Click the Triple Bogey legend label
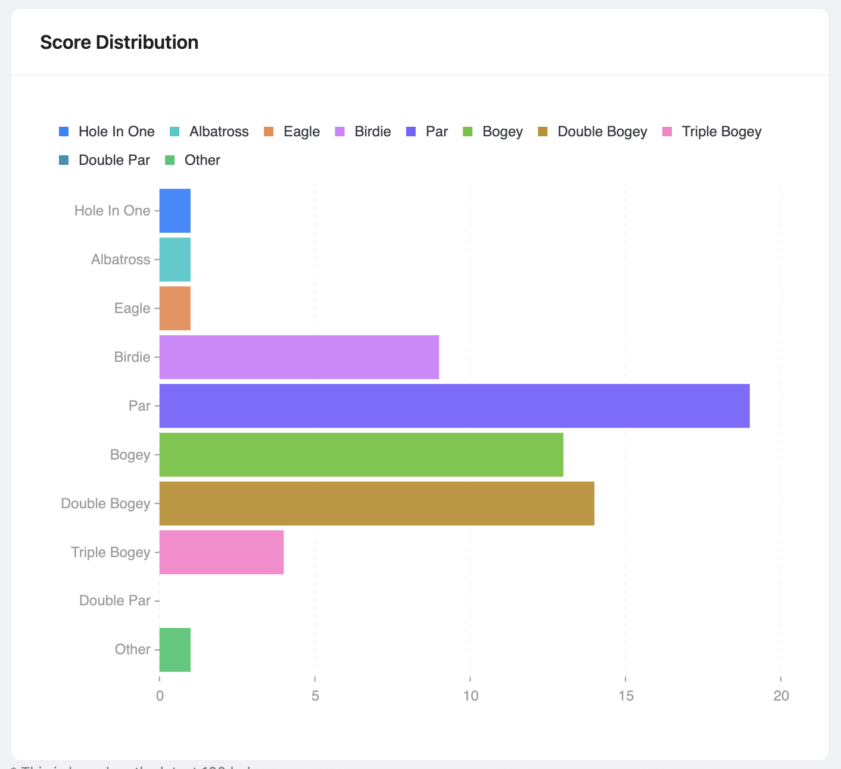The width and height of the screenshot is (841, 769). 721,132
